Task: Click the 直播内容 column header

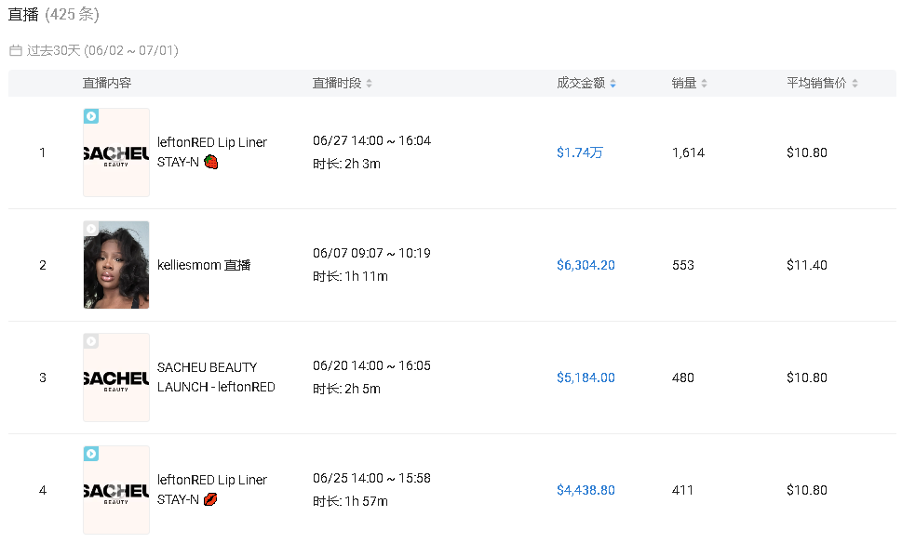Action: coord(107,84)
